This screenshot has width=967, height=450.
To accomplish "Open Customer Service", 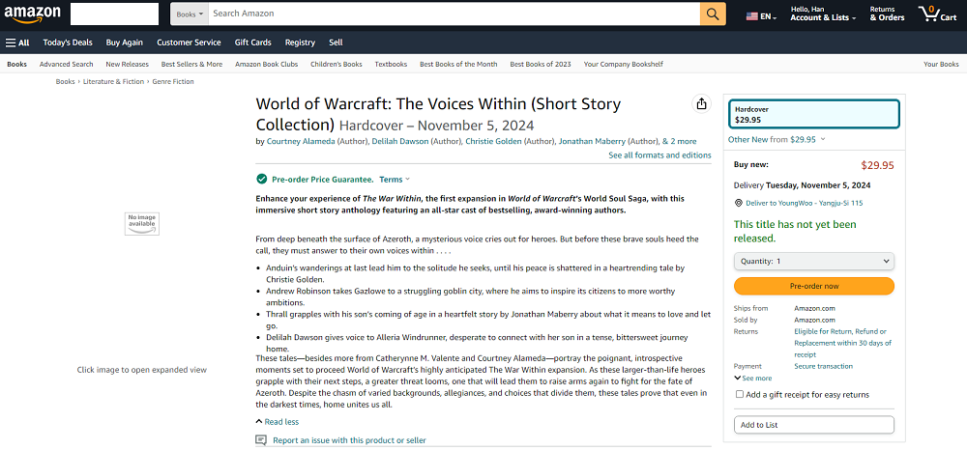I will coord(189,42).
